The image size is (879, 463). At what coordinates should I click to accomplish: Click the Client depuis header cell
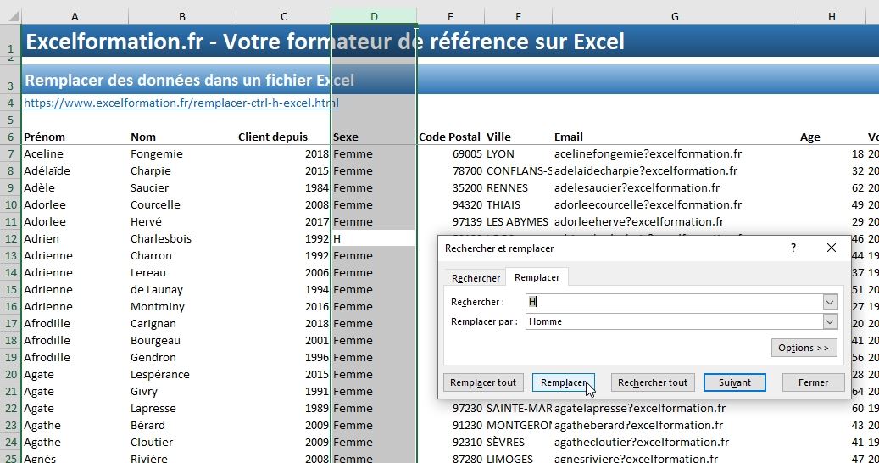pyautogui.click(x=284, y=137)
